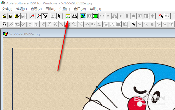This screenshot has width=175, height=110.
Task: Click the single point node icon
Action: (x=121, y=16)
